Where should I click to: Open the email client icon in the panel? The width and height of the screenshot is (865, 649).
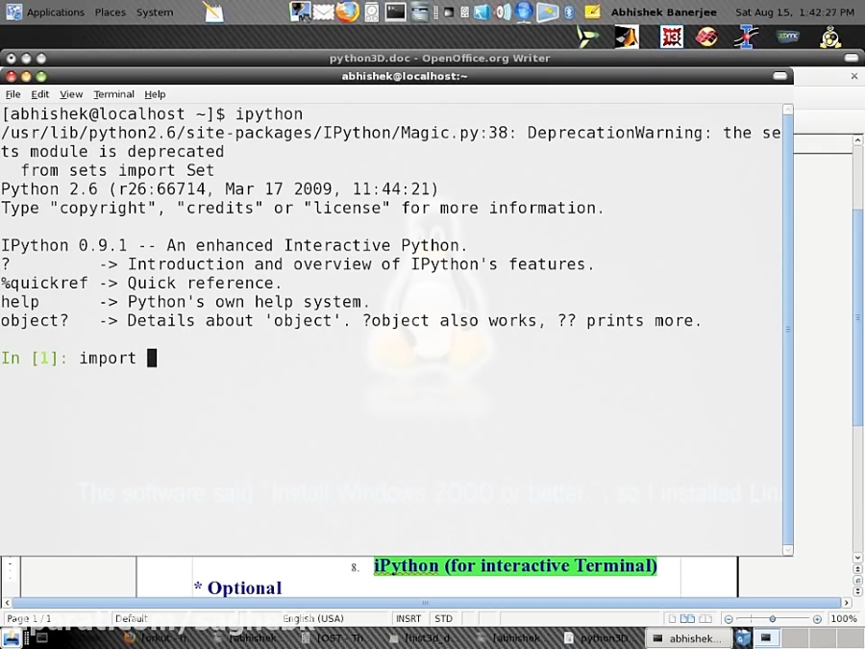pos(322,12)
